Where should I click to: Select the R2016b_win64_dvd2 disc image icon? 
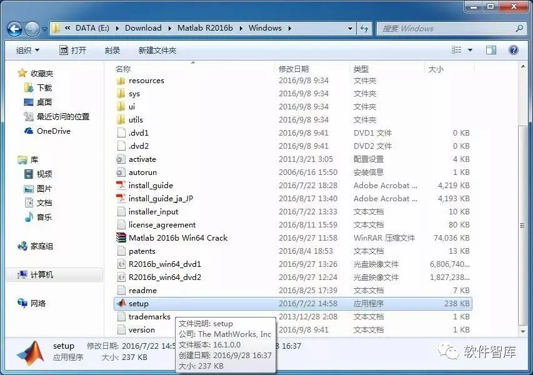click(121, 277)
